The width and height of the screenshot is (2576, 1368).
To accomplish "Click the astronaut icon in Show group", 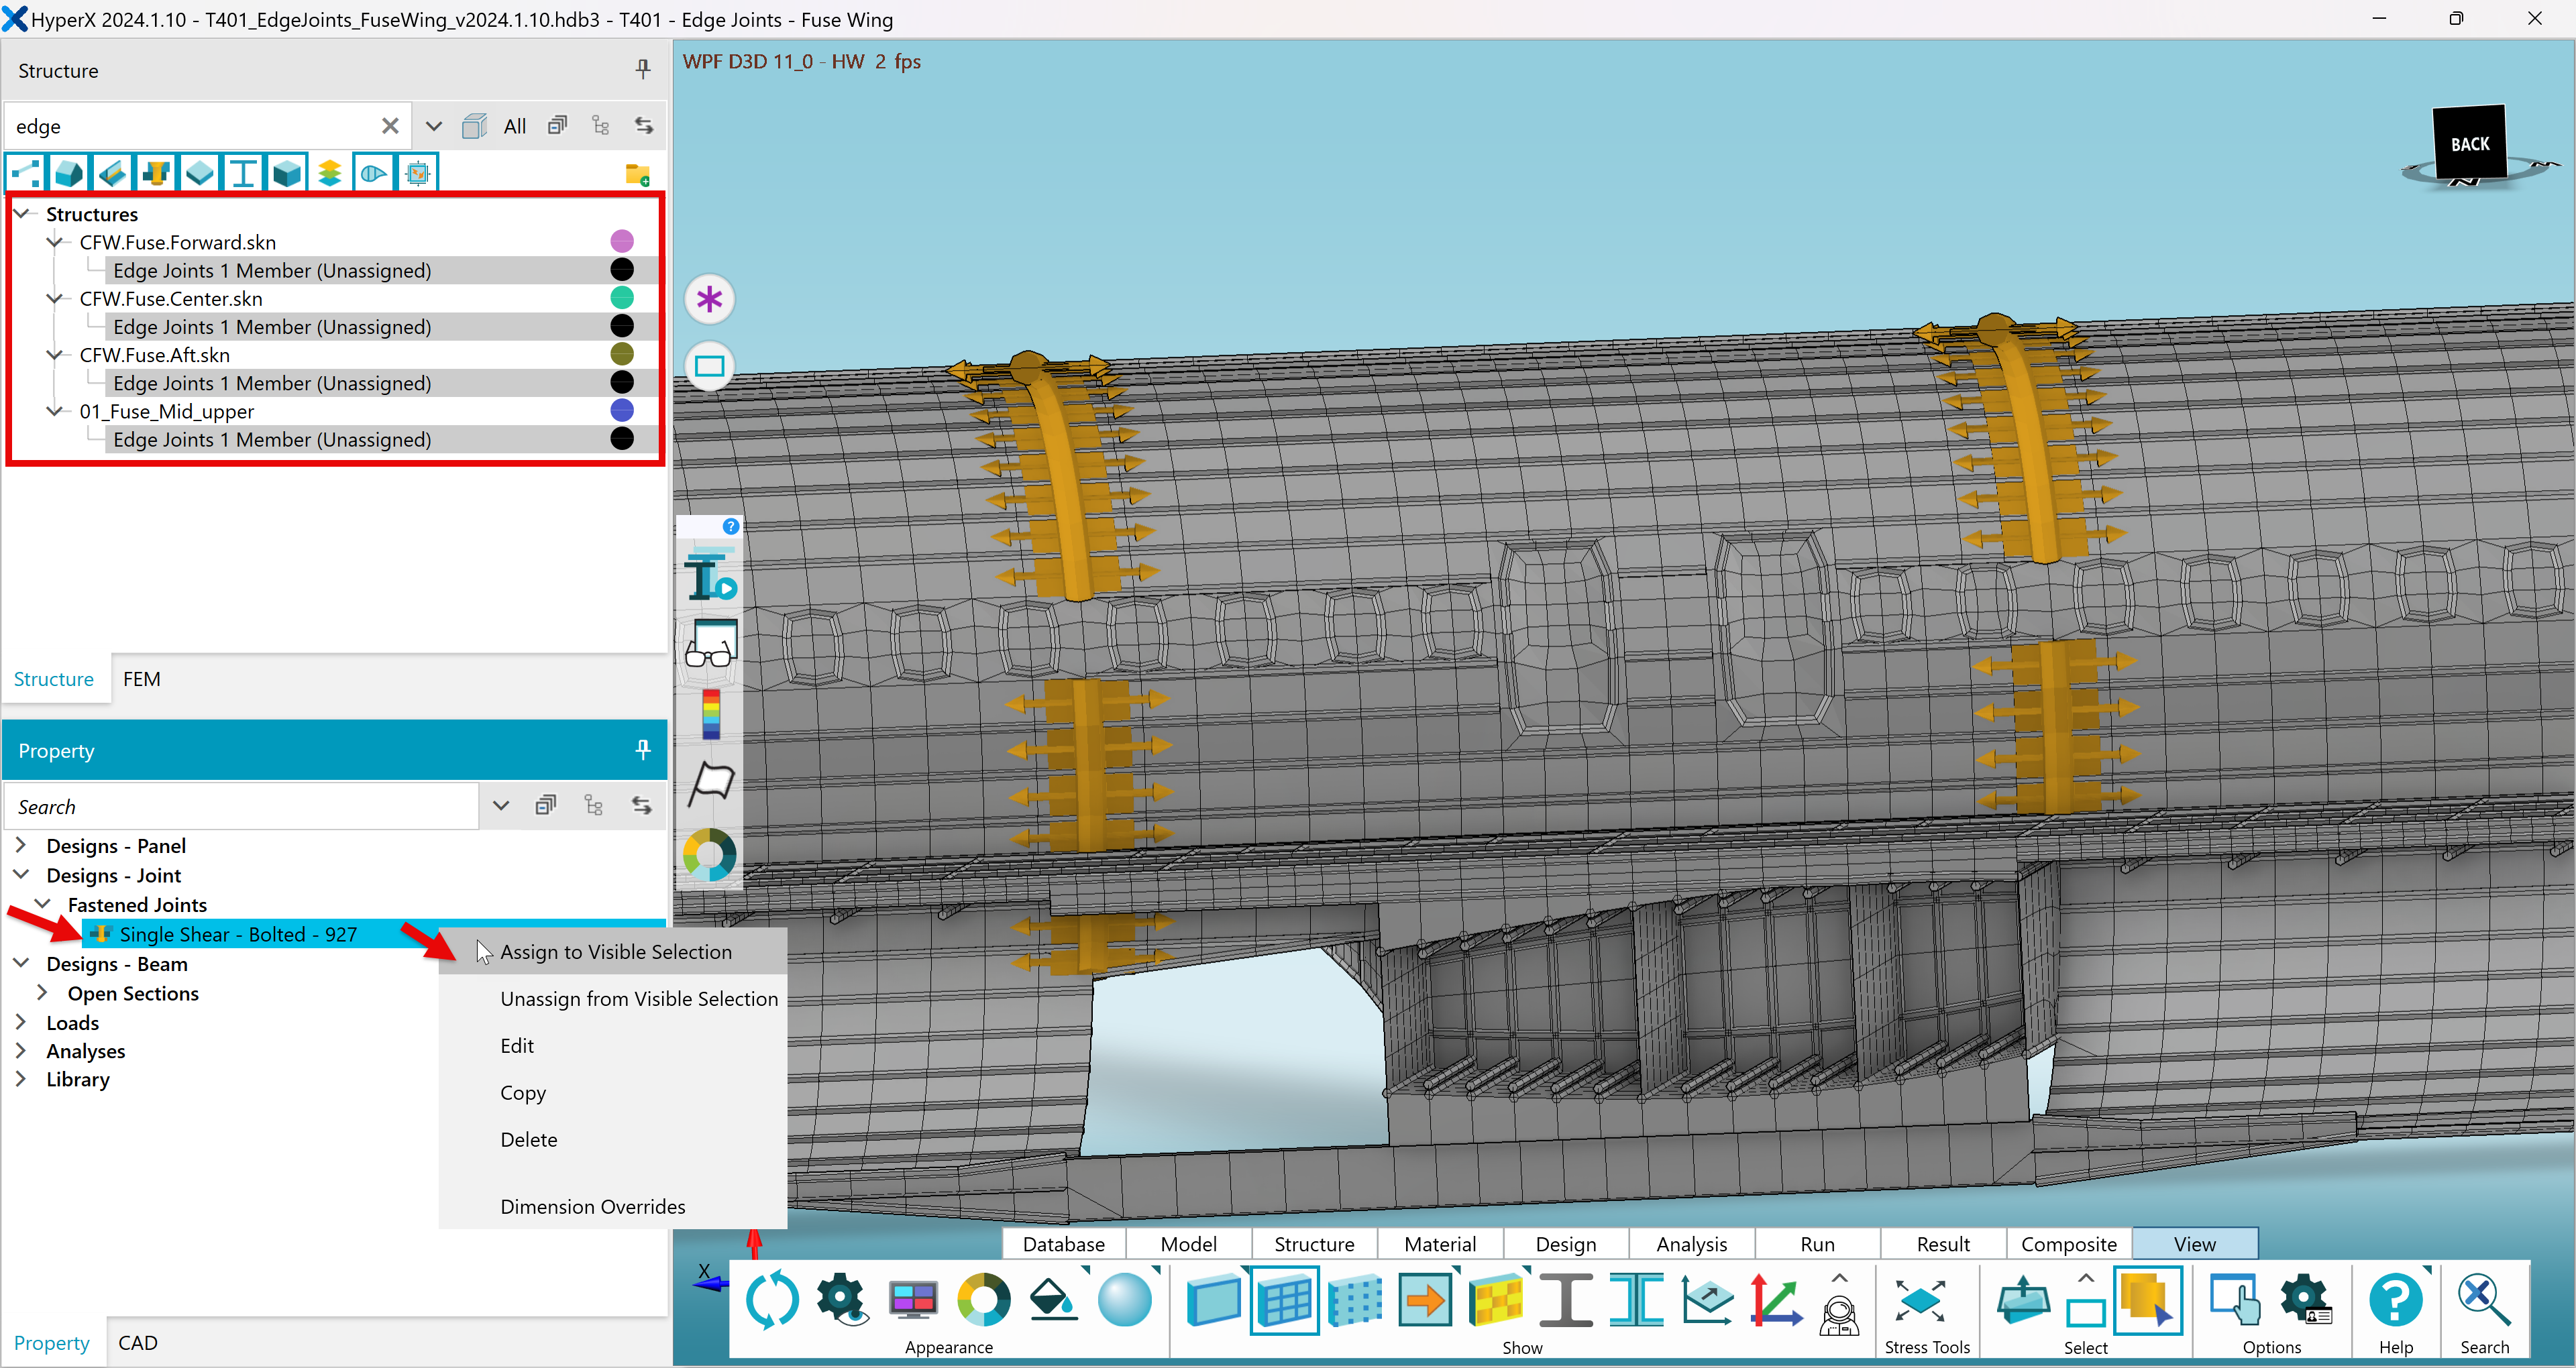I will click(1839, 1314).
